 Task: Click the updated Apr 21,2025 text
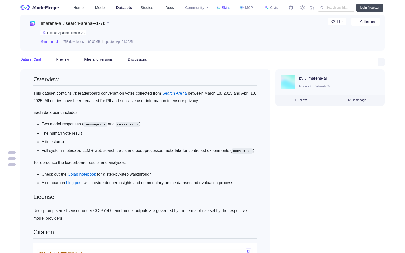pos(118,42)
